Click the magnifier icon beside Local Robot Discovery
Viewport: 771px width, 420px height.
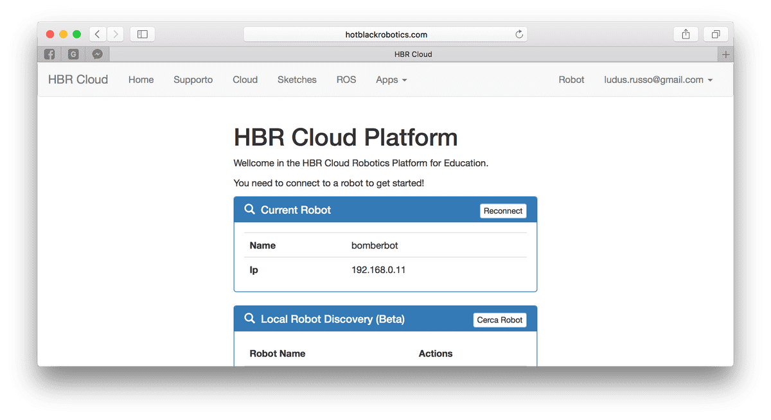coord(250,319)
